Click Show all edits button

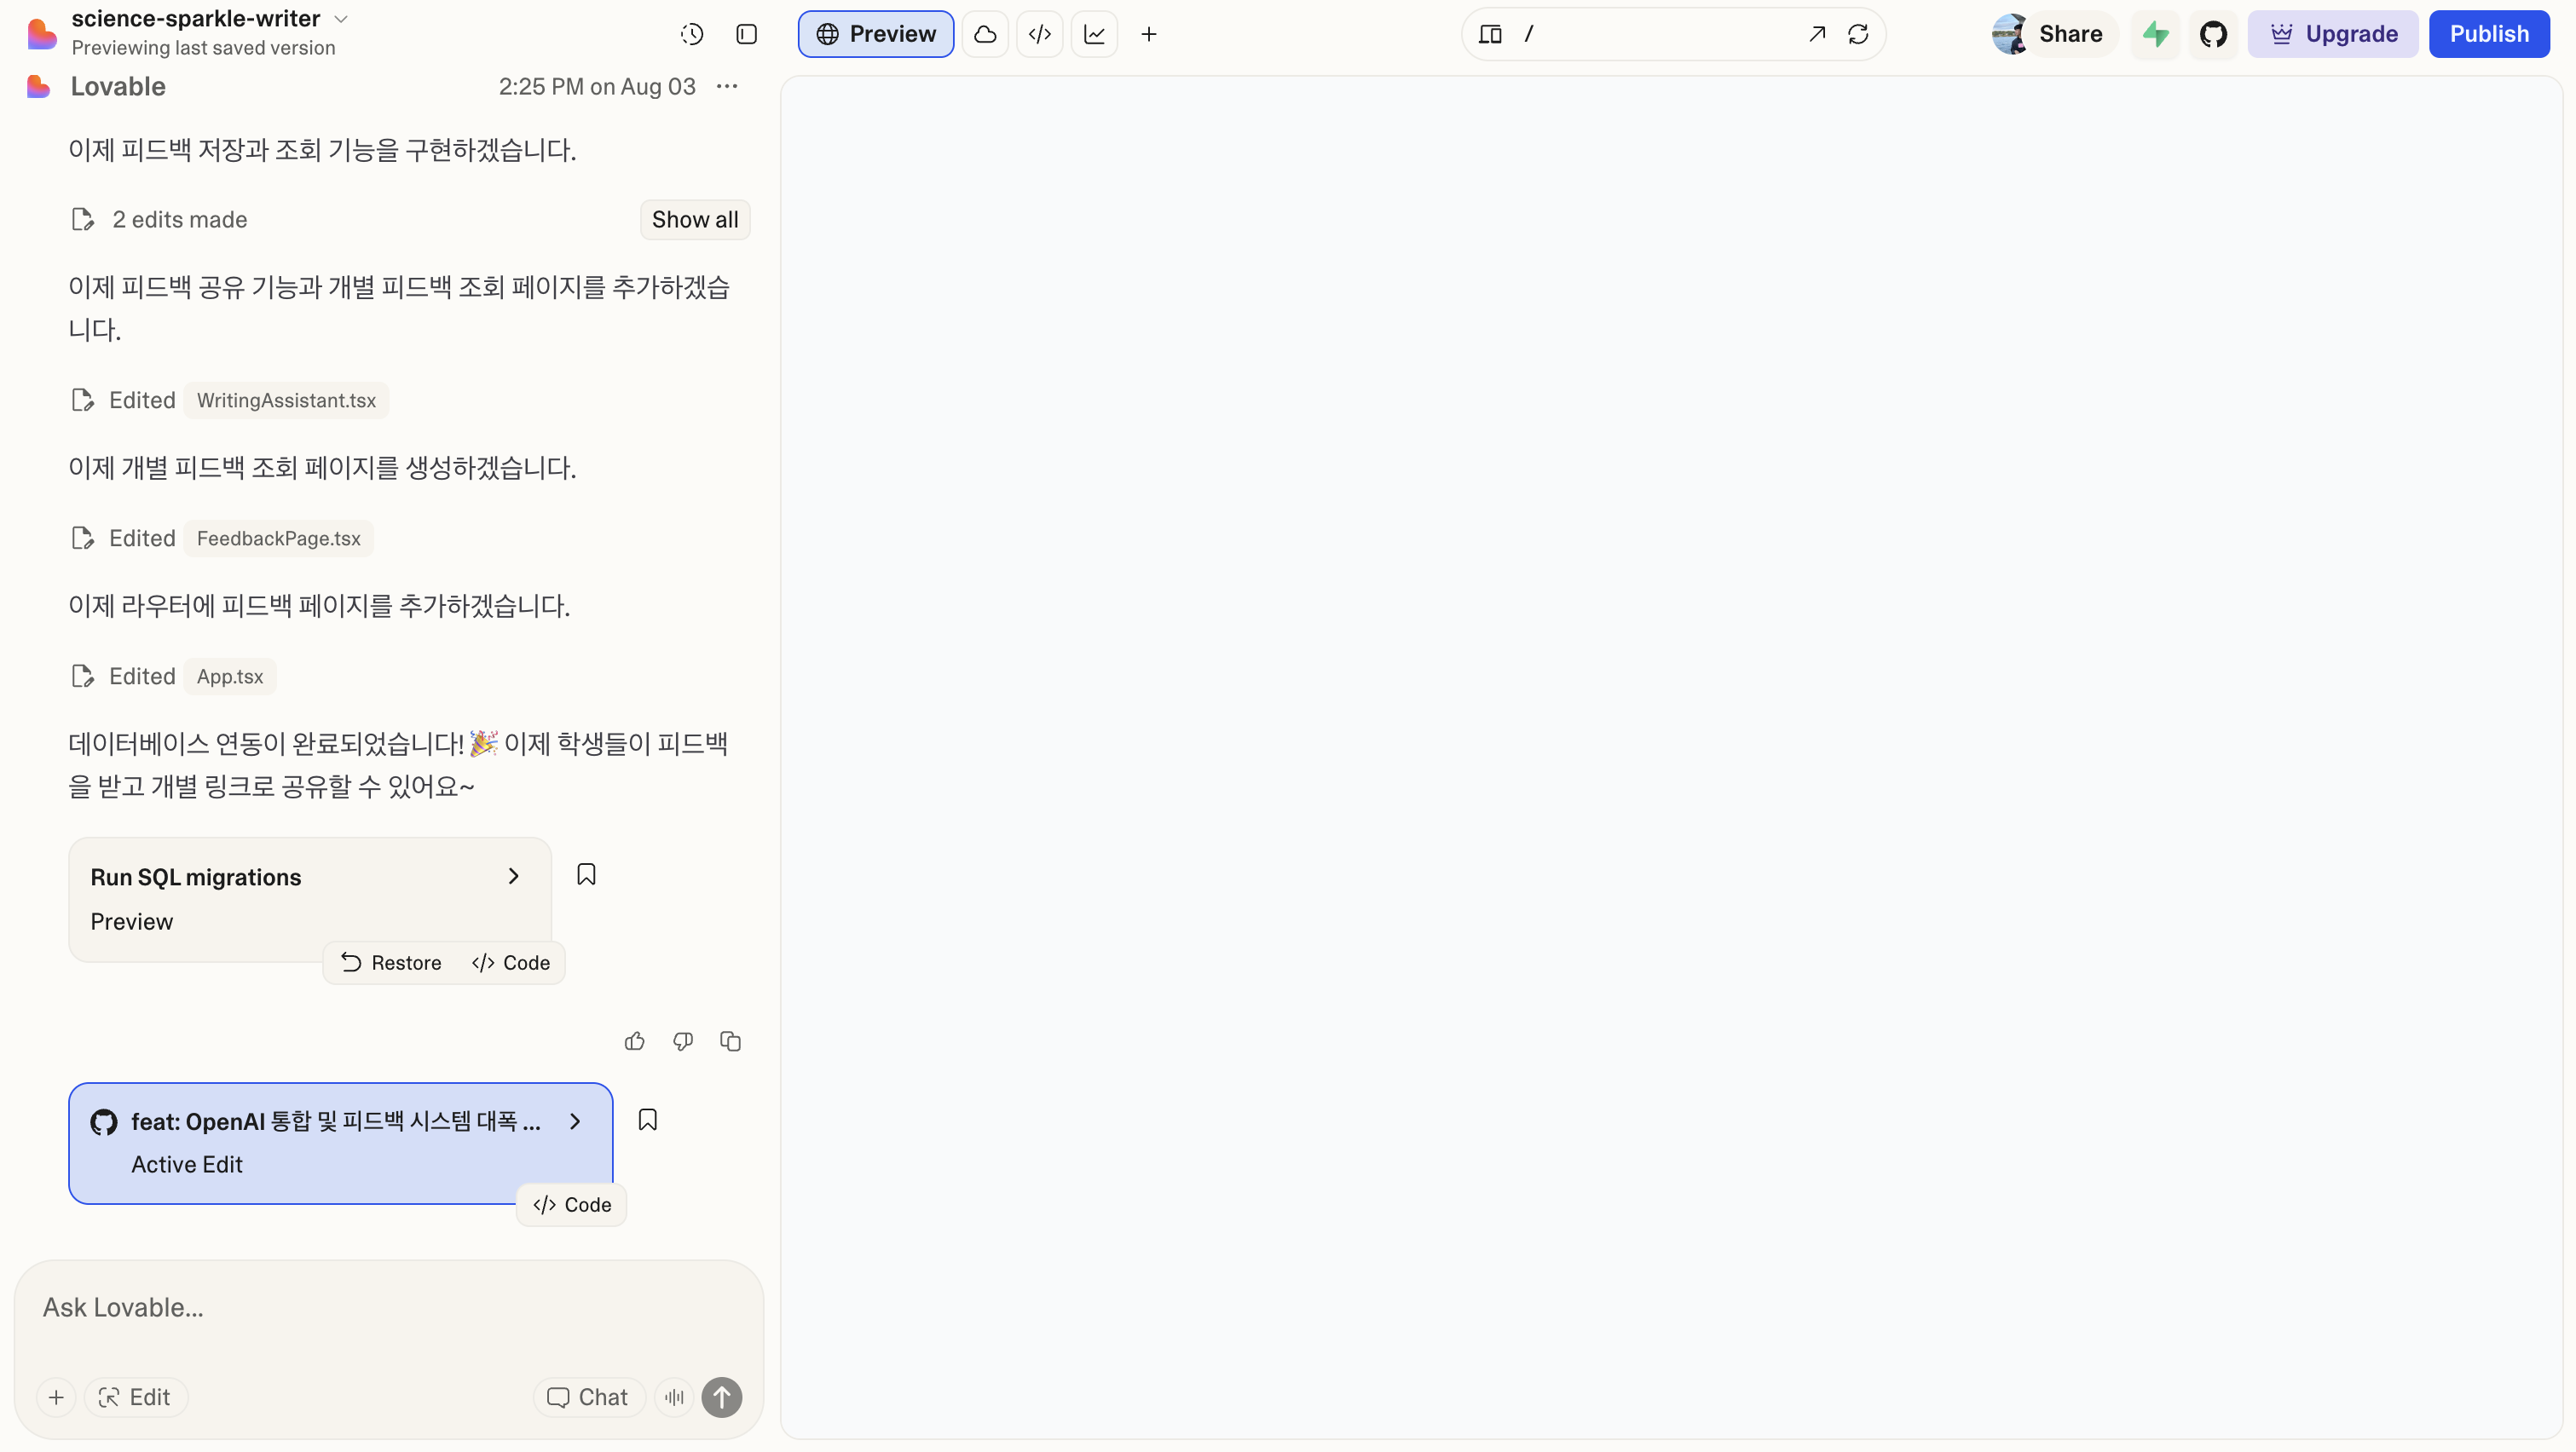point(695,220)
